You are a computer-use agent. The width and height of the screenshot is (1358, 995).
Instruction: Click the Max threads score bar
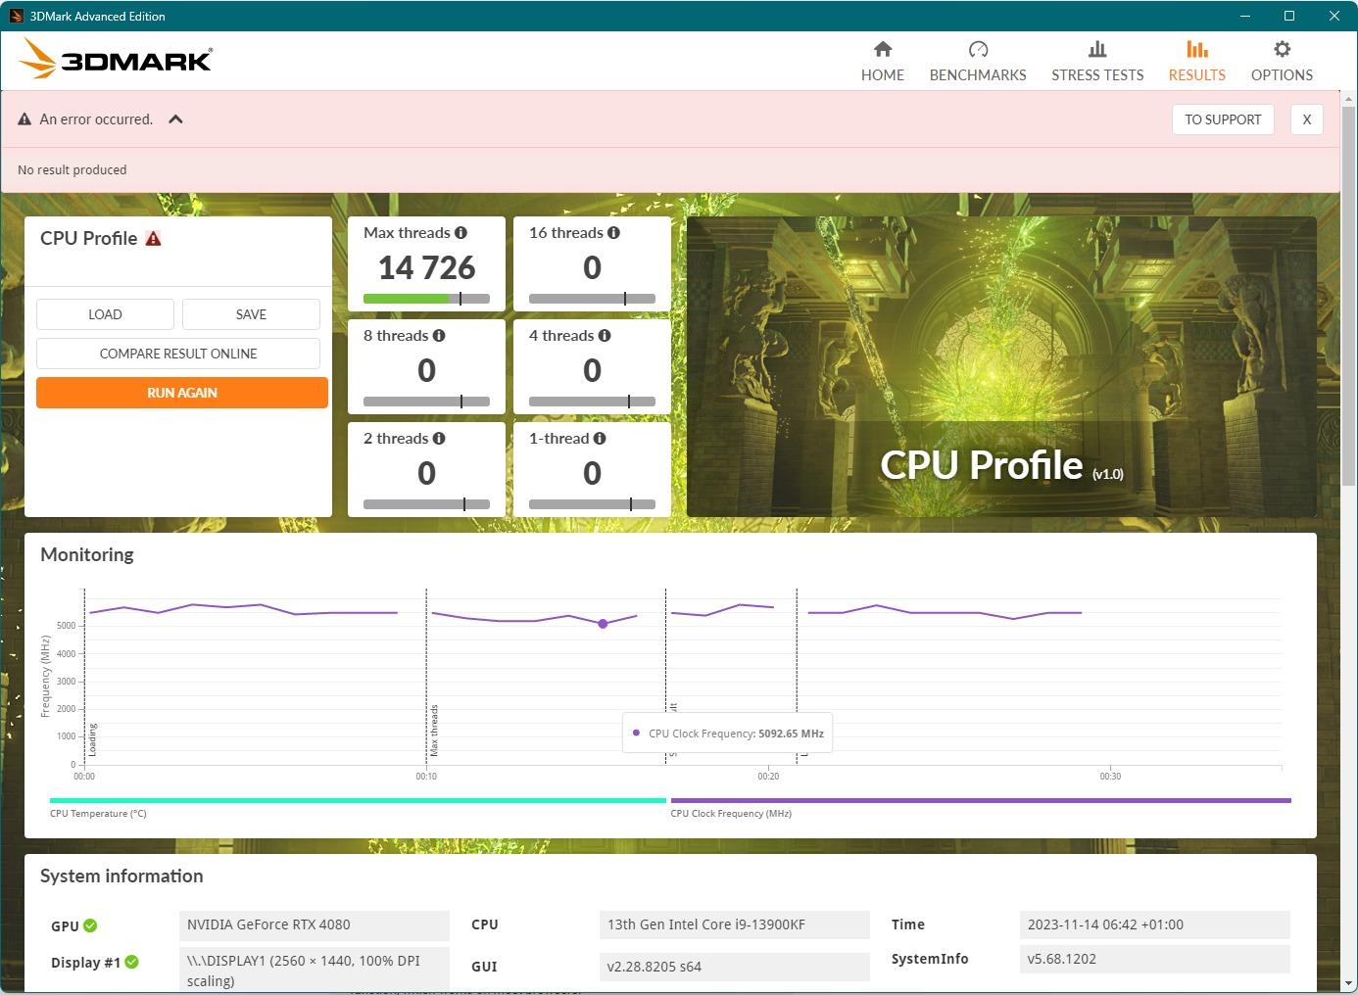pyautogui.click(x=426, y=299)
